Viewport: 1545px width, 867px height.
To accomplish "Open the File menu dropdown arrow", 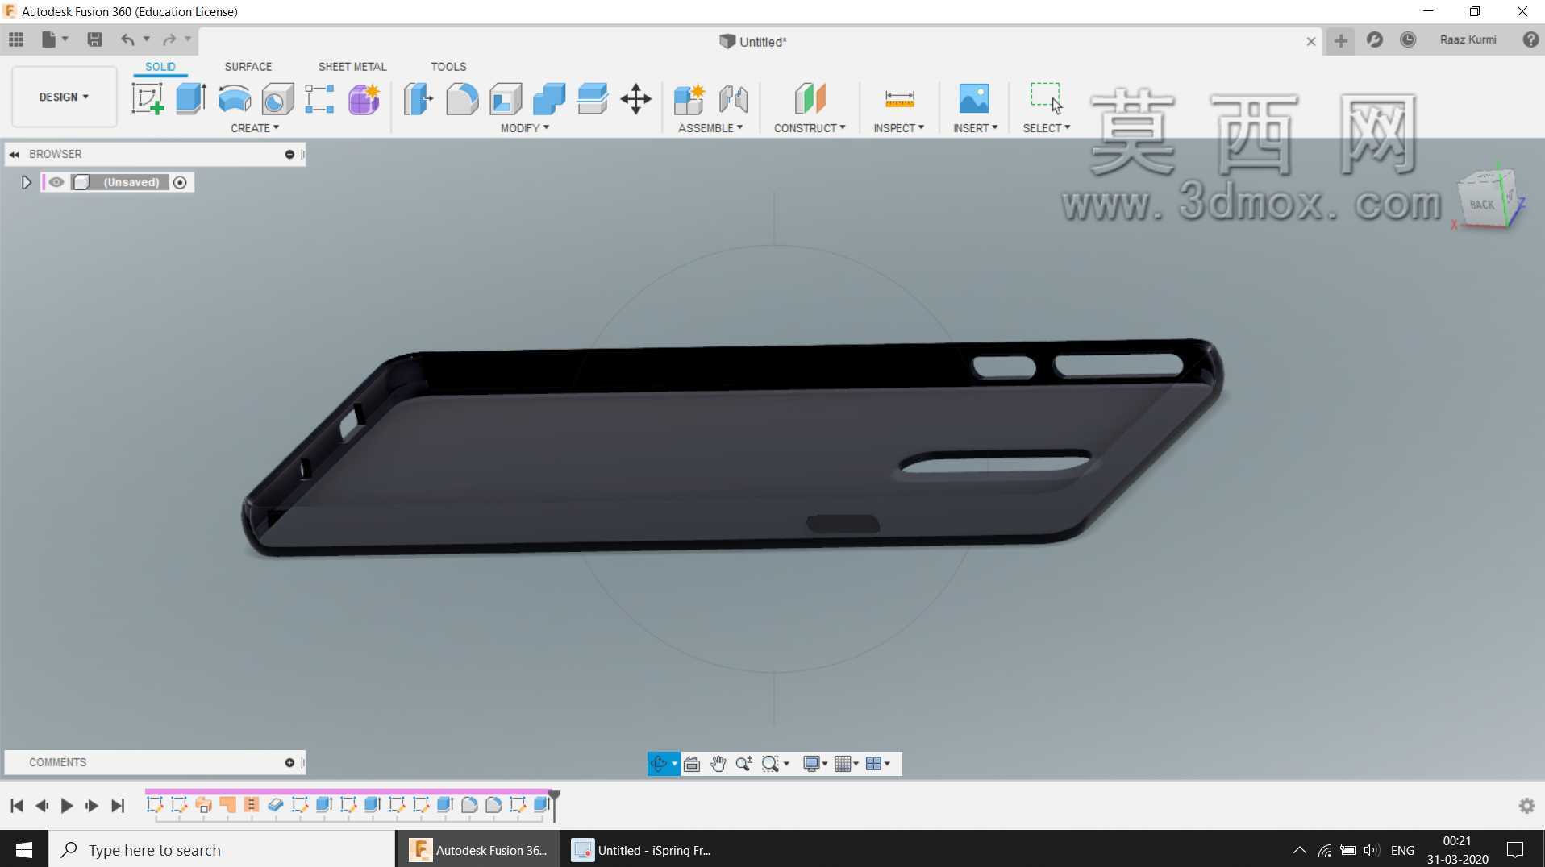I will (x=65, y=39).
